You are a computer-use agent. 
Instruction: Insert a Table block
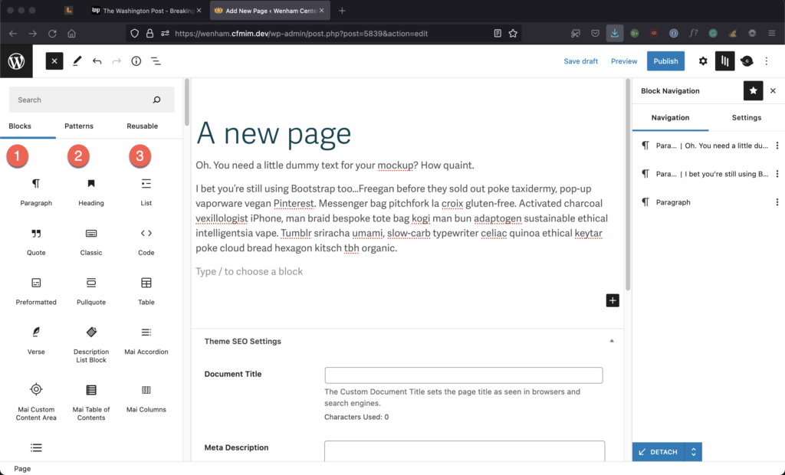pos(146,290)
